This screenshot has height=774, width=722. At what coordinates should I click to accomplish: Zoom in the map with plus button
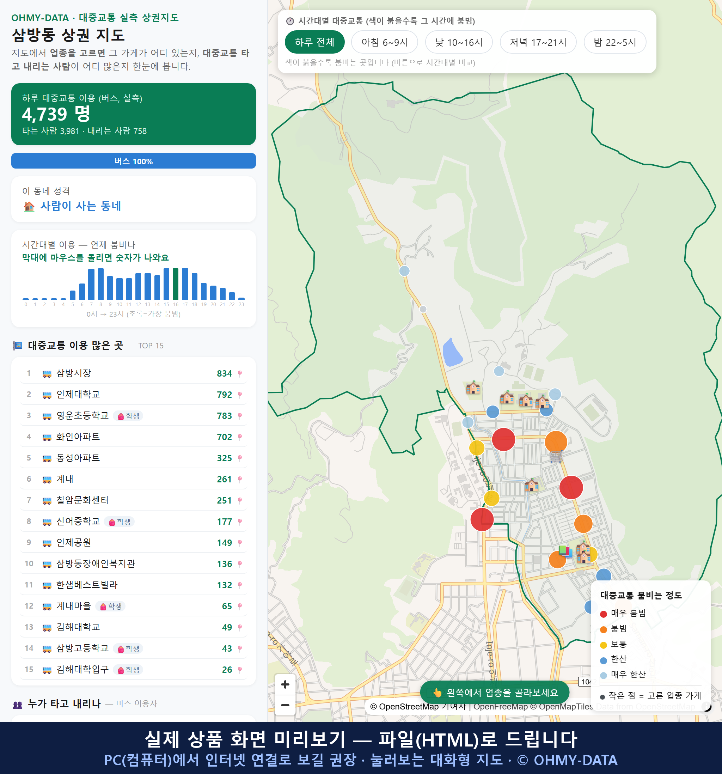[x=285, y=684]
